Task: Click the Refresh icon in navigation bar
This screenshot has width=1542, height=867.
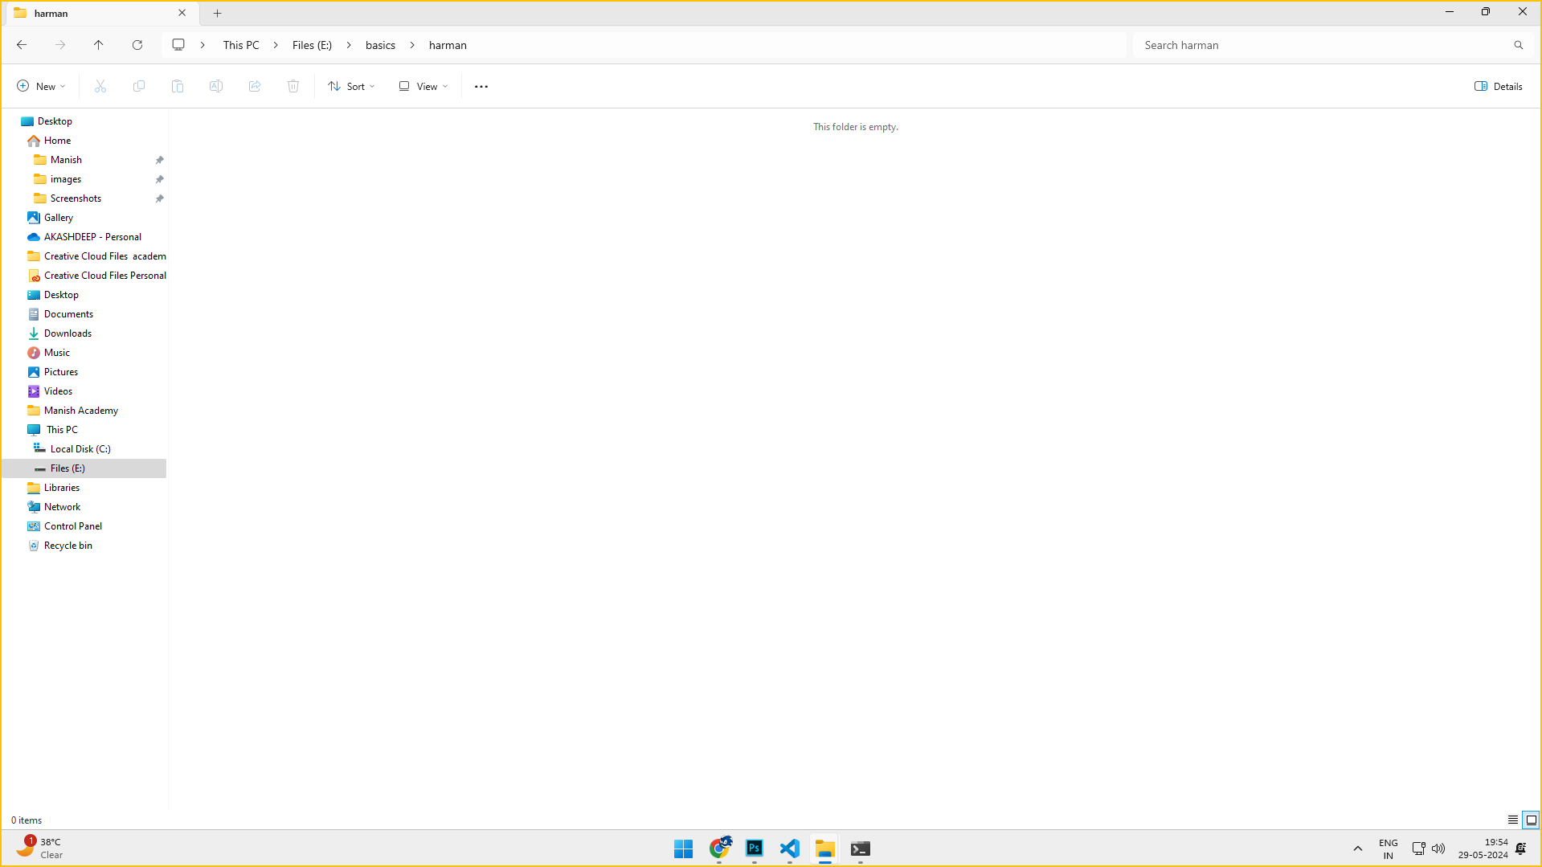Action: [137, 45]
